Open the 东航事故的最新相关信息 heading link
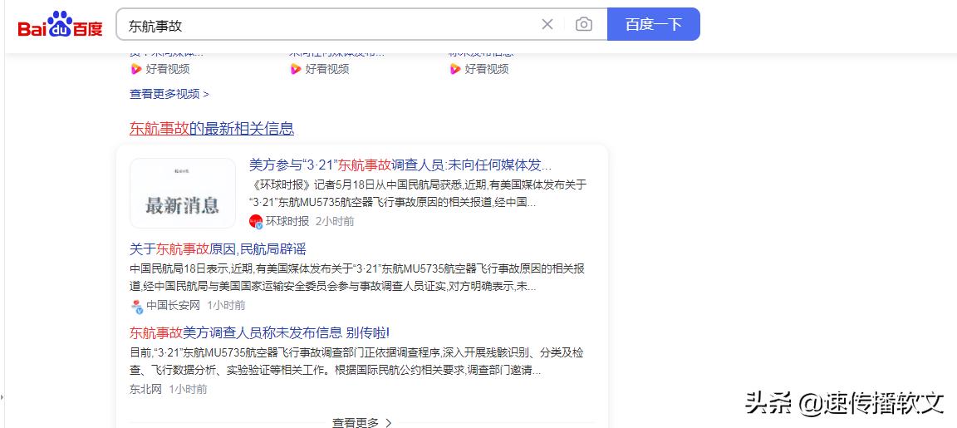957x428 pixels. point(212,129)
